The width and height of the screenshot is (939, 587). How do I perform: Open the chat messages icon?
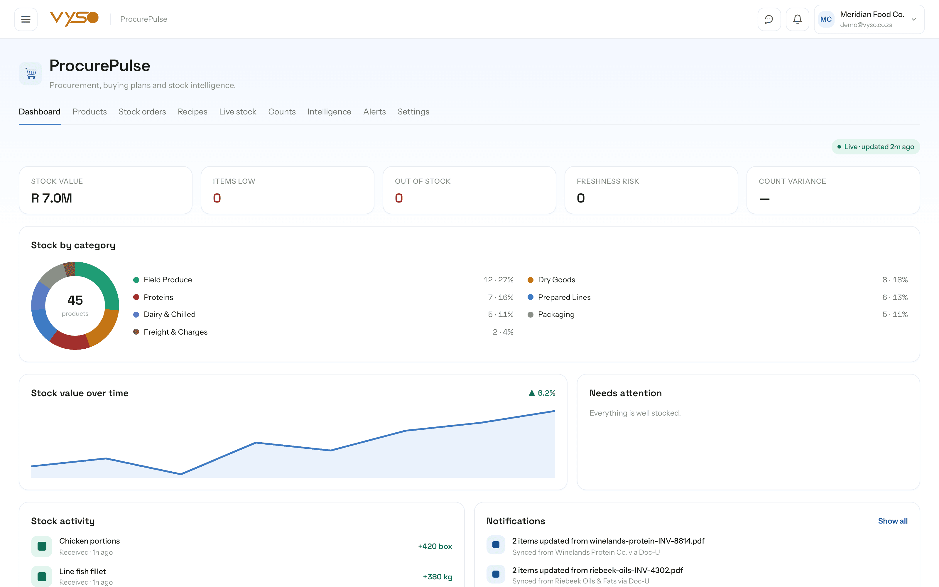[x=769, y=19]
